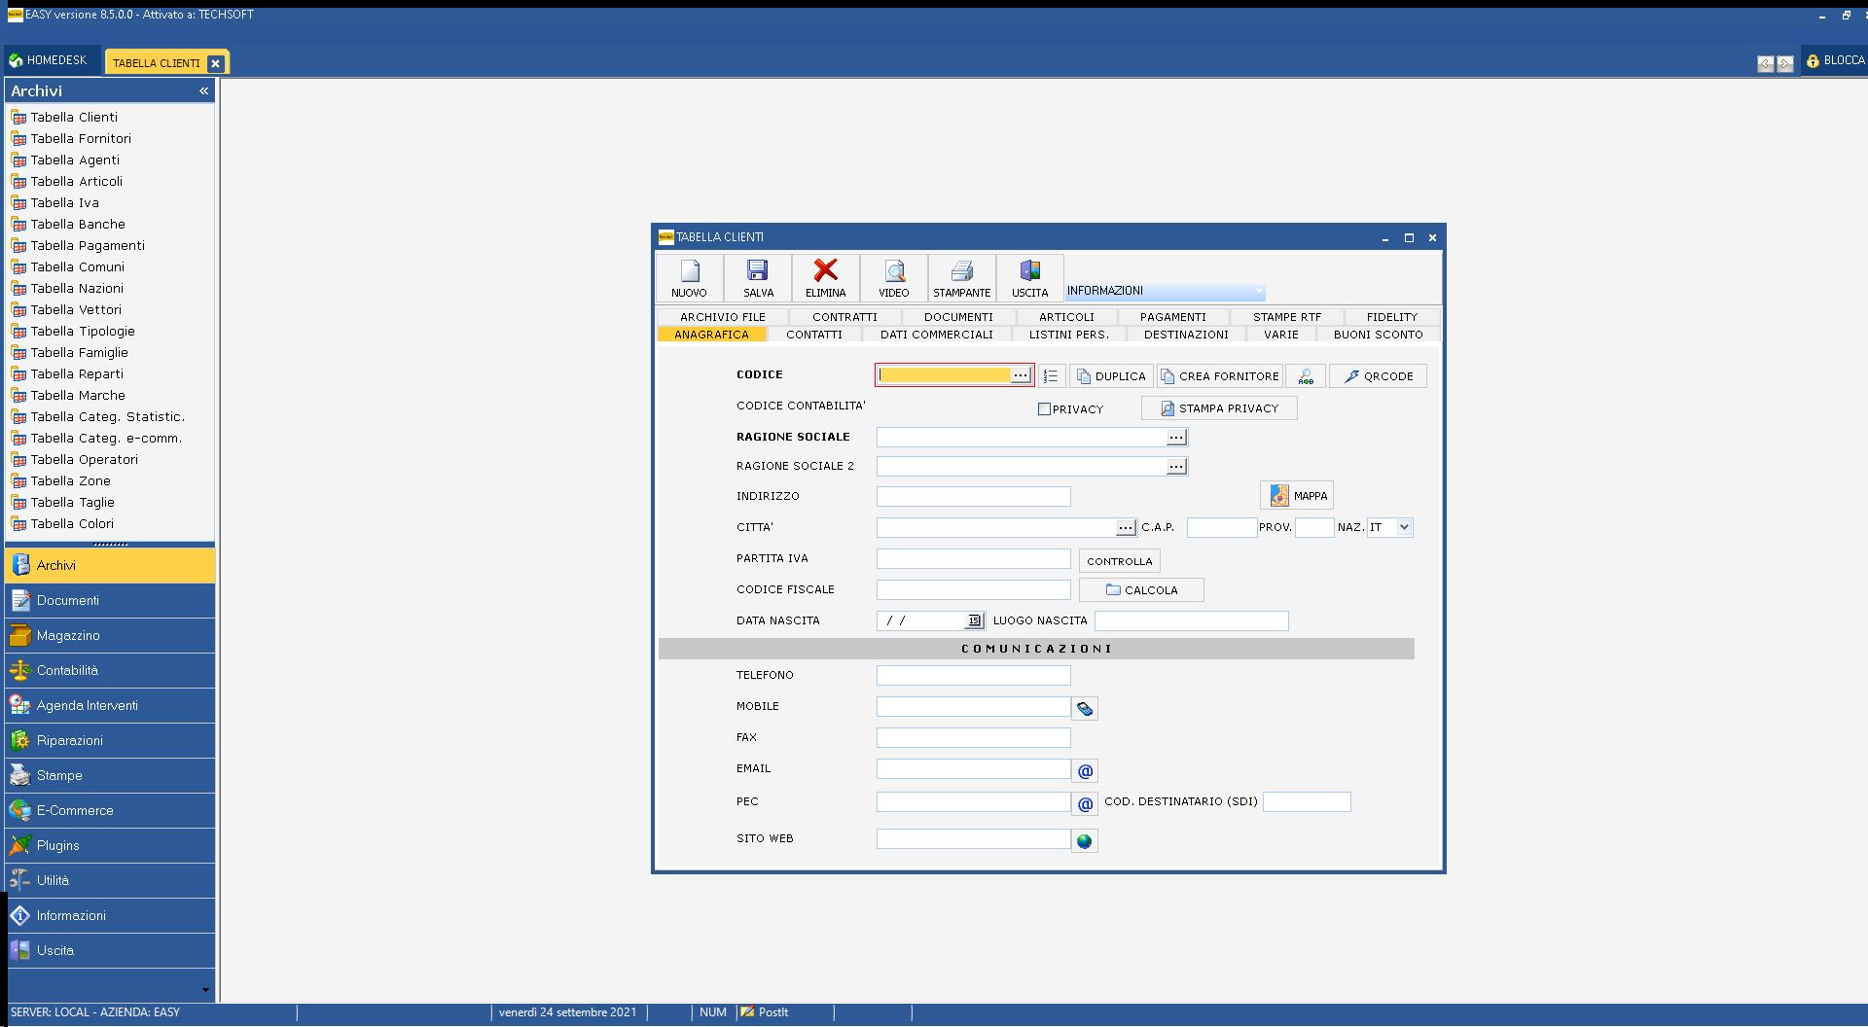Click the CREA FORNITORE button
The height and width of the screenshot is (1027, 1868).
(x=1219, y=376)
